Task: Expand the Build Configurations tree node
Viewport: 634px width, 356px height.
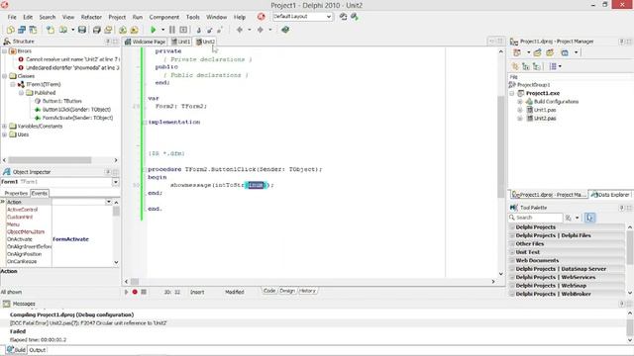Action: pyautogui.click(x=520, y=102)
